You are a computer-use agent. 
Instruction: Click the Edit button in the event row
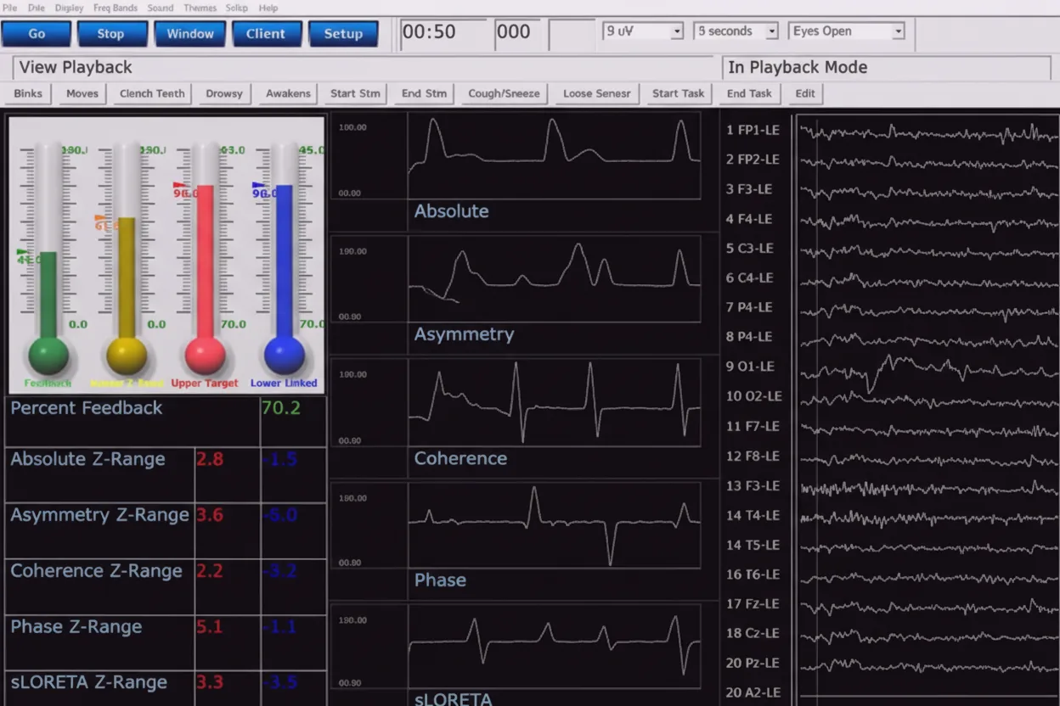click(x=805, y=93)
